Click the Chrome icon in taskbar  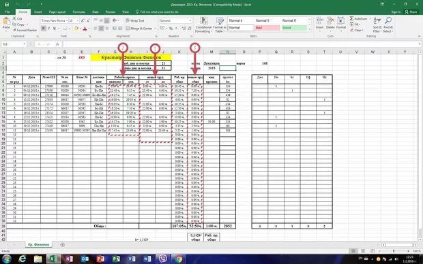pos(178,259)
